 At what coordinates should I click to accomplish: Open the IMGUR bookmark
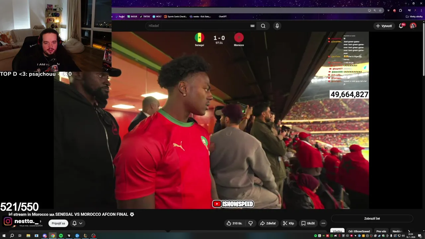coord(132,17)
